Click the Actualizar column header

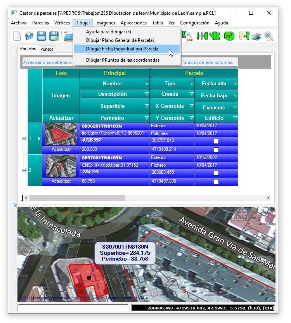click(61, 118)
